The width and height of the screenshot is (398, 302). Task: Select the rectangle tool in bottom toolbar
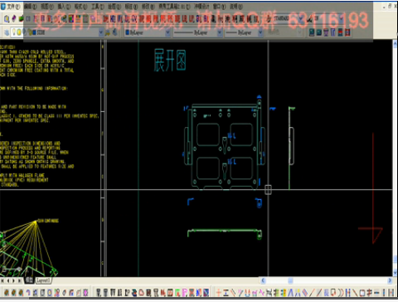coord(362,292)
